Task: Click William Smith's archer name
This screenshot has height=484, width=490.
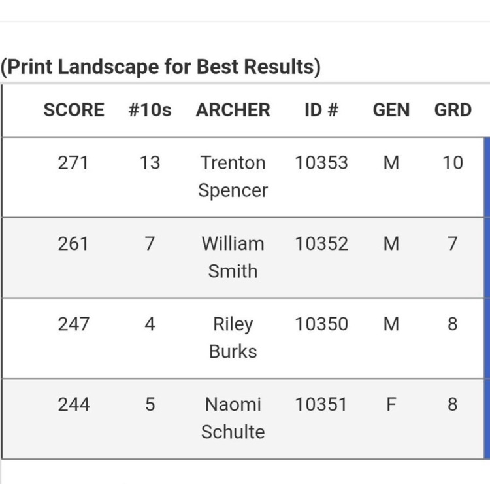Action: point(233,257)
